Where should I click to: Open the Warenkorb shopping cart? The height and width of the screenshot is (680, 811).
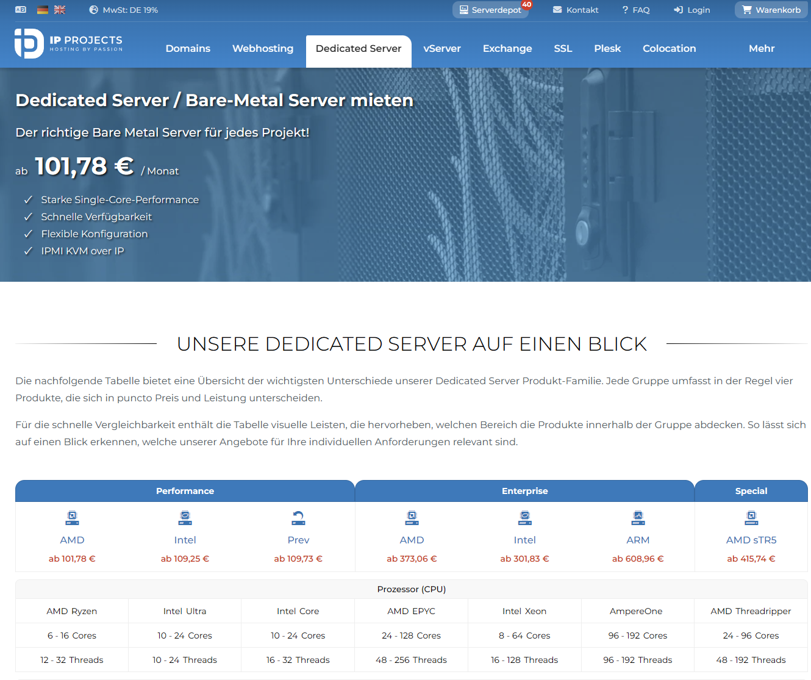pos(771,10)
